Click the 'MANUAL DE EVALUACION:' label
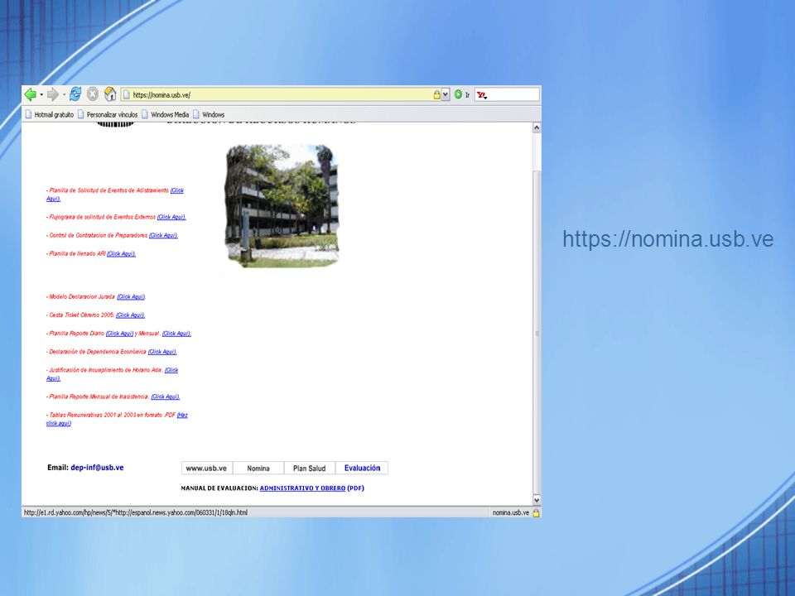The width and height of the screenshot is (795, 596). click(x=219, y=488)
